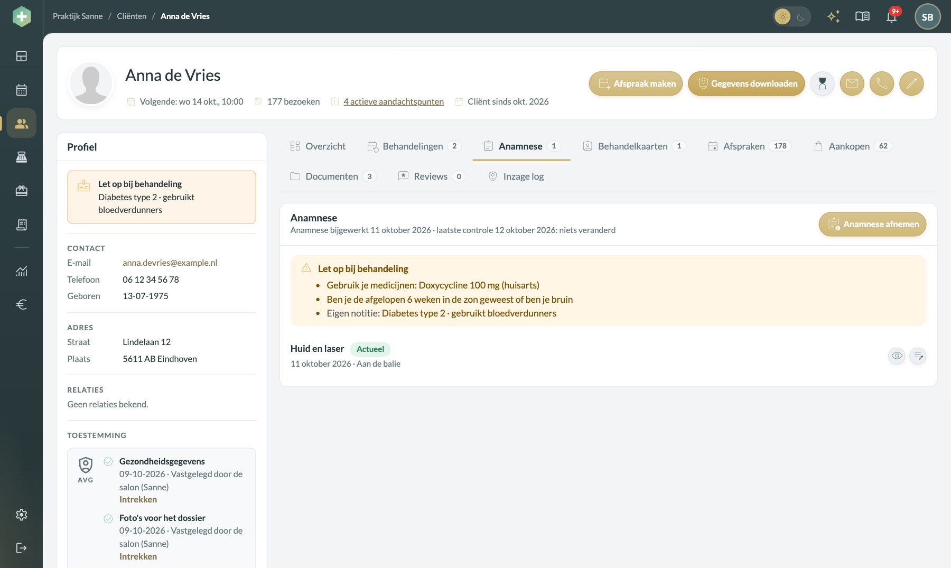
Task: Click the hourglass icon button
Action: (823, 83)
